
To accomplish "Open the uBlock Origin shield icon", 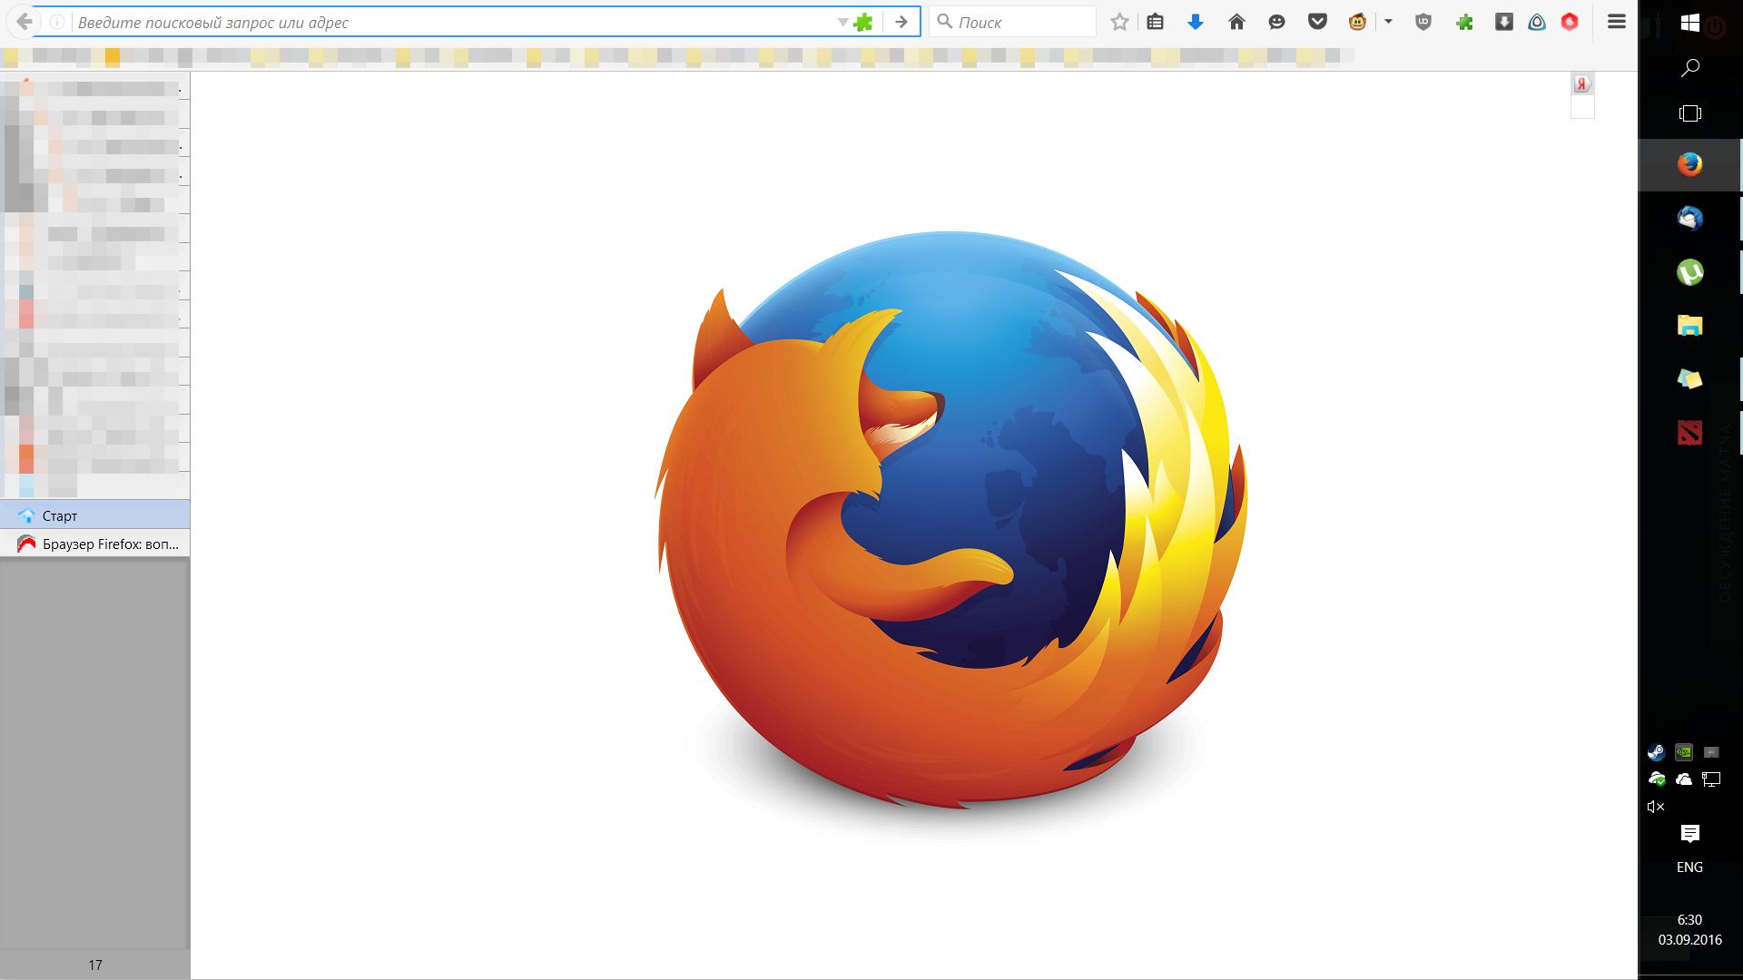I will click(x=1423, y=22).
